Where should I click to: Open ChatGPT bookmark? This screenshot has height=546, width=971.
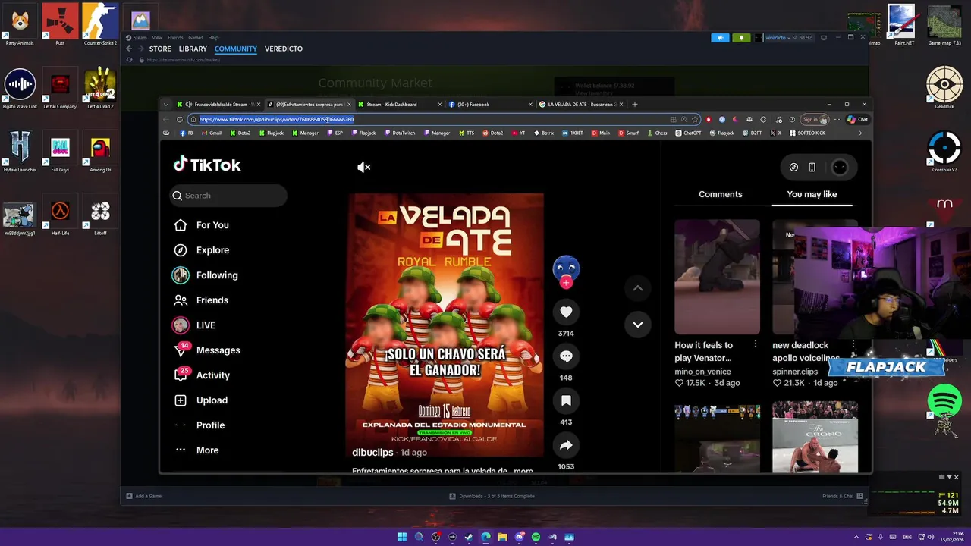688,133
